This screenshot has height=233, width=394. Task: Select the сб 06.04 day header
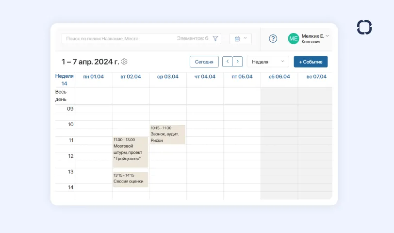(279, 77)
